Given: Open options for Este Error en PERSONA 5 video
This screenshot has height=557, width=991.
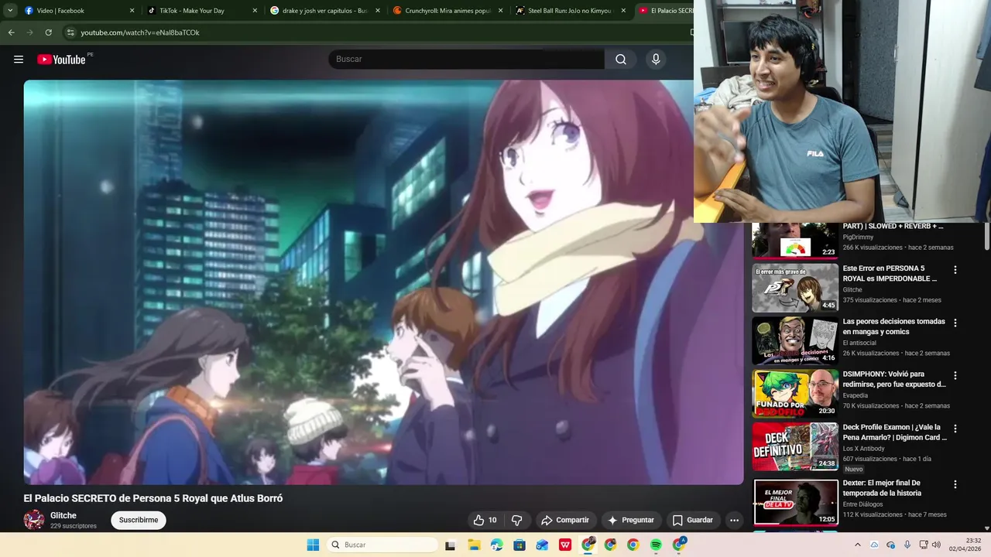Looking at the screenshot, I should pyautogui.click(x=955, y=270).
